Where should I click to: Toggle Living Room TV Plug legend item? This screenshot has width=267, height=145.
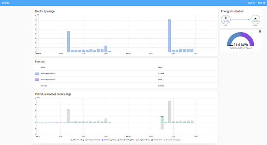(93, 140)
